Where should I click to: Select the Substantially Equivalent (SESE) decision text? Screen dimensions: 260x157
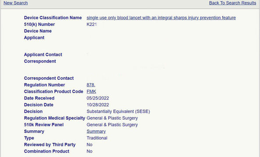click(118, 111)
